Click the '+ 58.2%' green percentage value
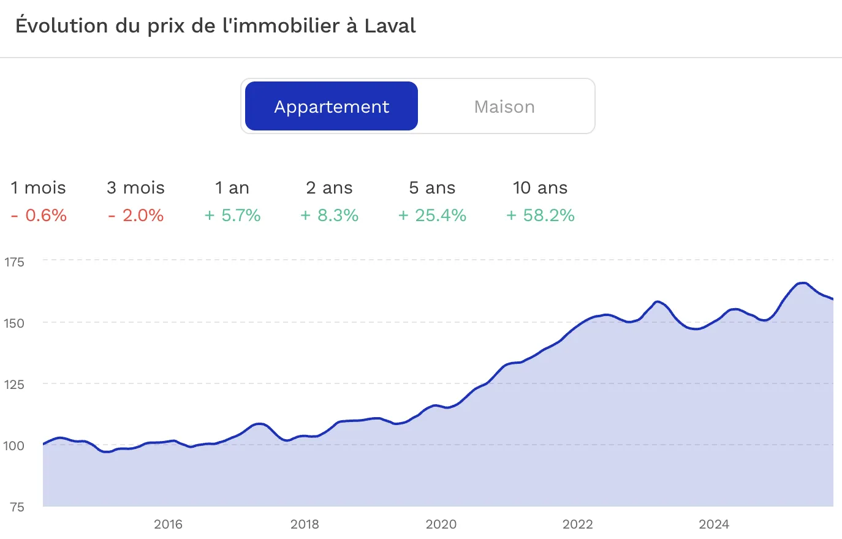 coord(540,216)
